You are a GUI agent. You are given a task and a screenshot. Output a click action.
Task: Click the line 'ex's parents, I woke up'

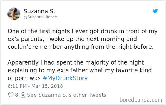click(72, 39)
